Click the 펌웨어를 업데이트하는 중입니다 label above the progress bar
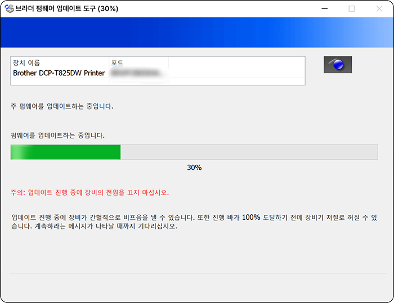 (57, 135)
